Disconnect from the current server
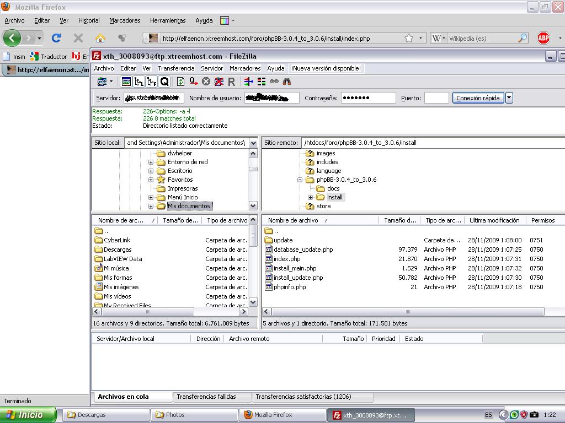565x423 pixels. [218, 82]
